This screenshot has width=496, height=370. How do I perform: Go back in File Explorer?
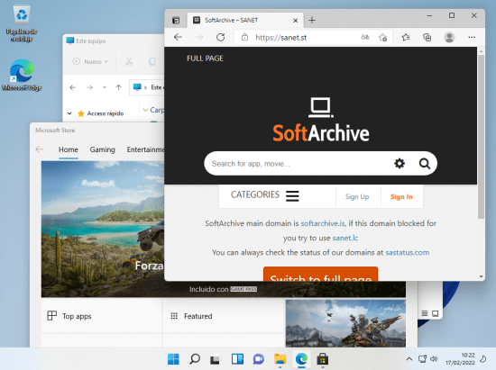point(73,87)
